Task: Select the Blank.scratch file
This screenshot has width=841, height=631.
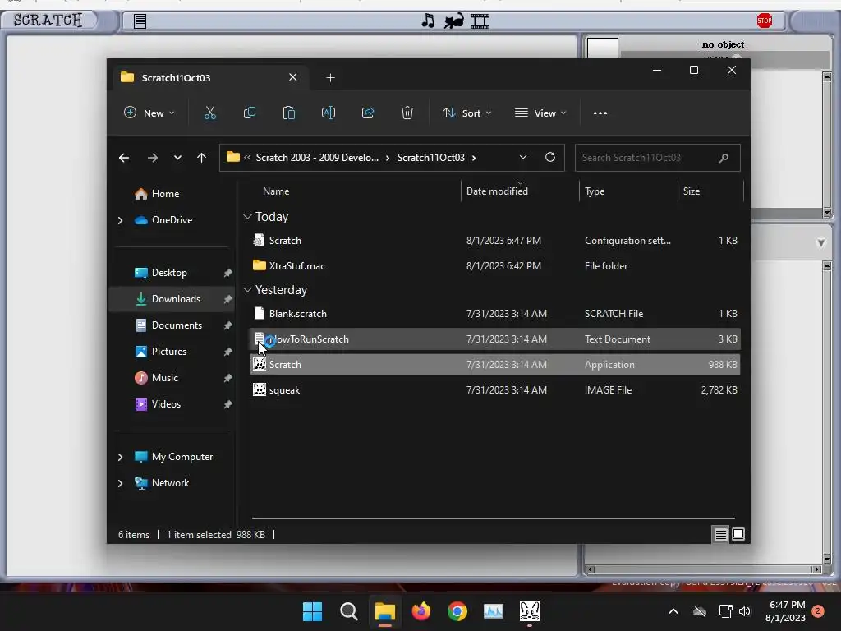Action: (x=495, y=314)
